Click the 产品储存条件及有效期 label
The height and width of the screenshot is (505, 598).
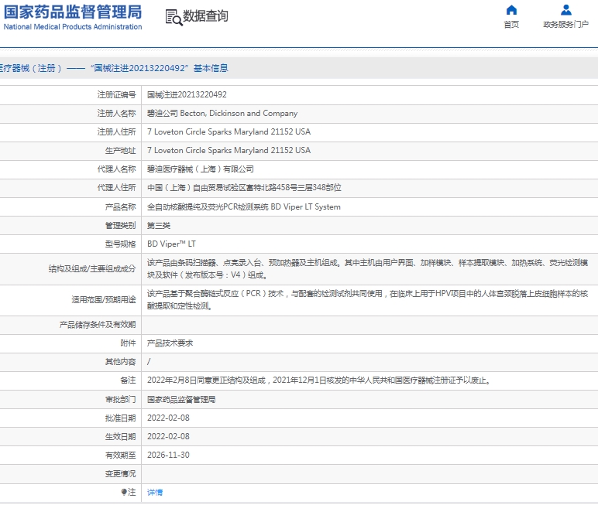[98, 325]
